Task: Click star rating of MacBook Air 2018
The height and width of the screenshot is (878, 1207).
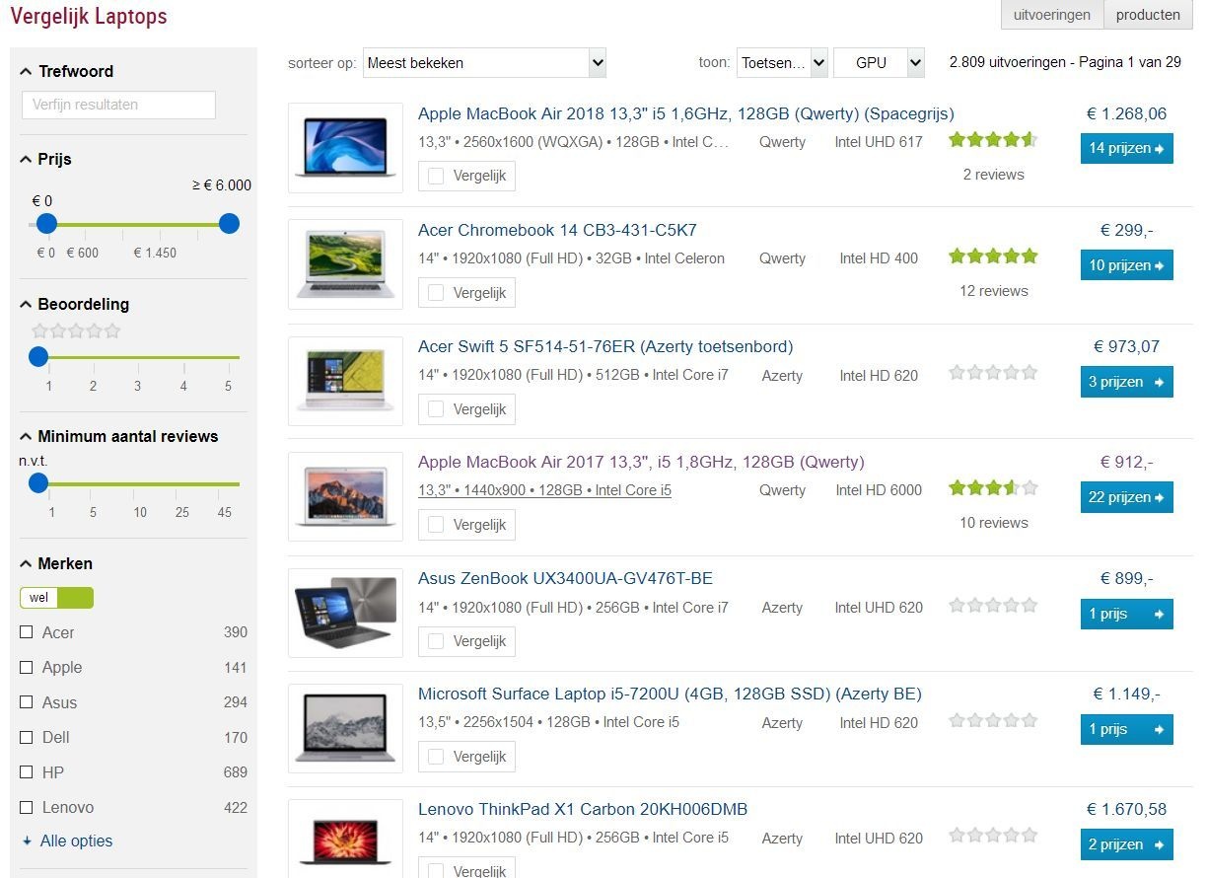Action: pyautogui.click(x=993, y=140)
